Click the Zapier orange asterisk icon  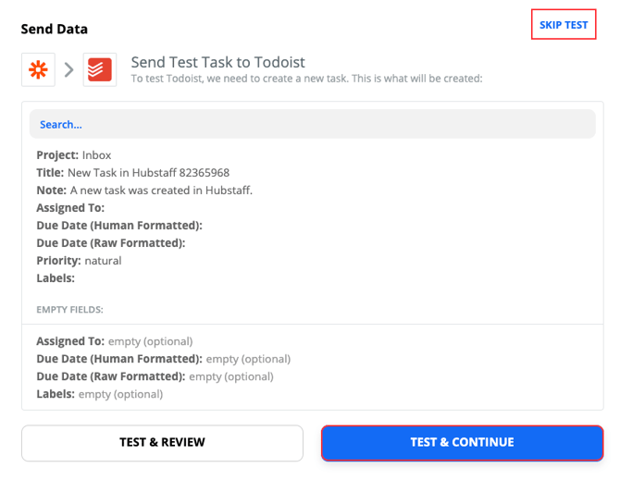[x=38, y=69]
